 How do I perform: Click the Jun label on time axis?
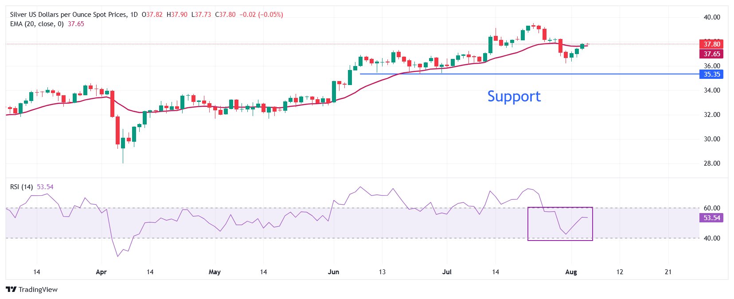(x=333, y=272)
